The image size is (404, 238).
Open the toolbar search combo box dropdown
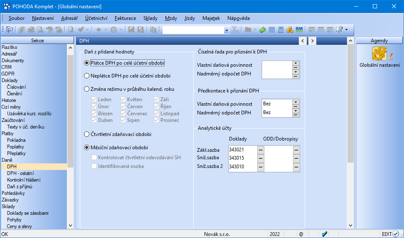pos(227,30)
